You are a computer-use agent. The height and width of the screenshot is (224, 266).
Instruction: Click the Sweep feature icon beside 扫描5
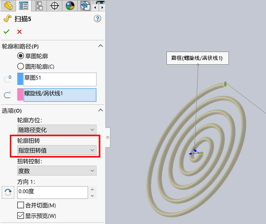[7, 19]
